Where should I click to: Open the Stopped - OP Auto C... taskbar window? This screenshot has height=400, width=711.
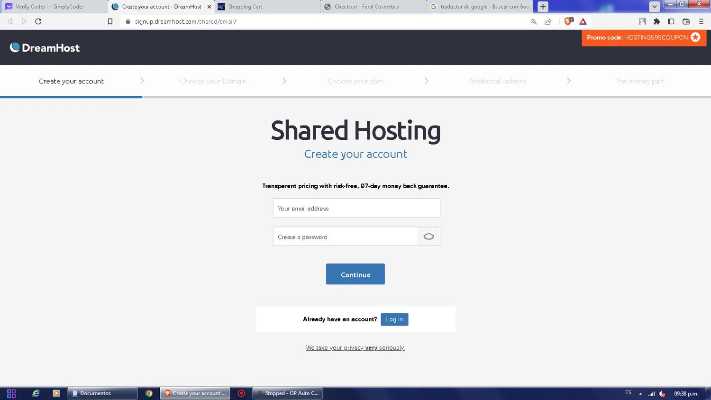pos(288,393)
